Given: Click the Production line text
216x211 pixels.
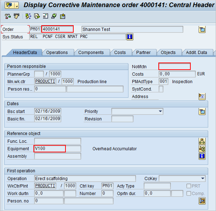Looking at the screenshot, I should pos(92,82).
